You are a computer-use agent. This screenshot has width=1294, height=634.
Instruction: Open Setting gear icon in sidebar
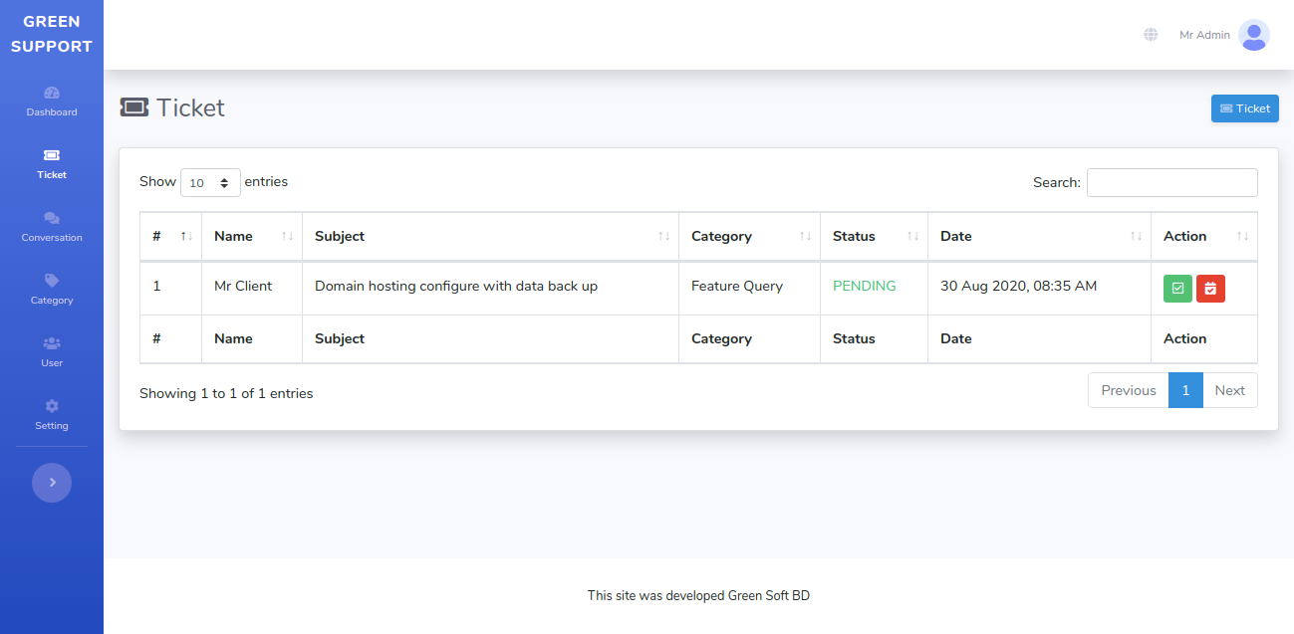[x=52, y=406]
